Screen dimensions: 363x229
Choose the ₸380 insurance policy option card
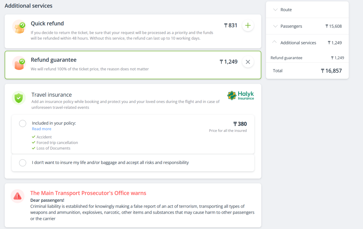(133, 134)
